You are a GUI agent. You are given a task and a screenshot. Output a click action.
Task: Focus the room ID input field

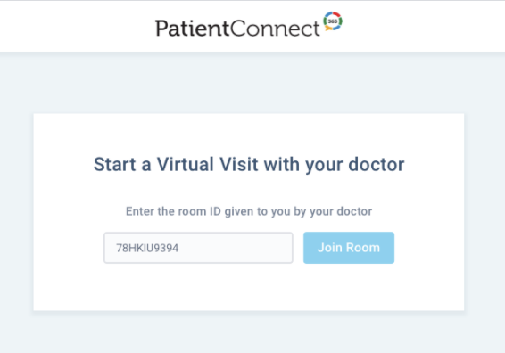[x=198, y=248]
